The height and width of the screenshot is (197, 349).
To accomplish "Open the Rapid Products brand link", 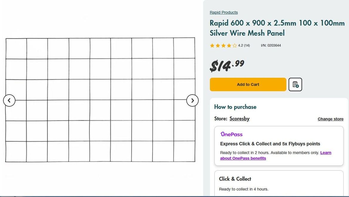I will pos(224,12).
